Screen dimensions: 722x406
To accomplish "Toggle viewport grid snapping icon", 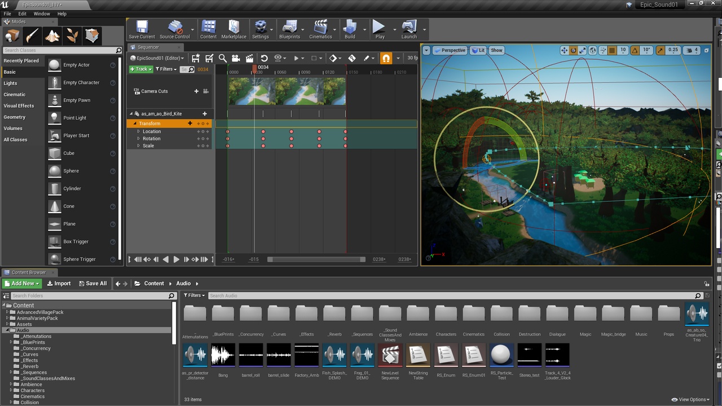I will coord(612,50).
